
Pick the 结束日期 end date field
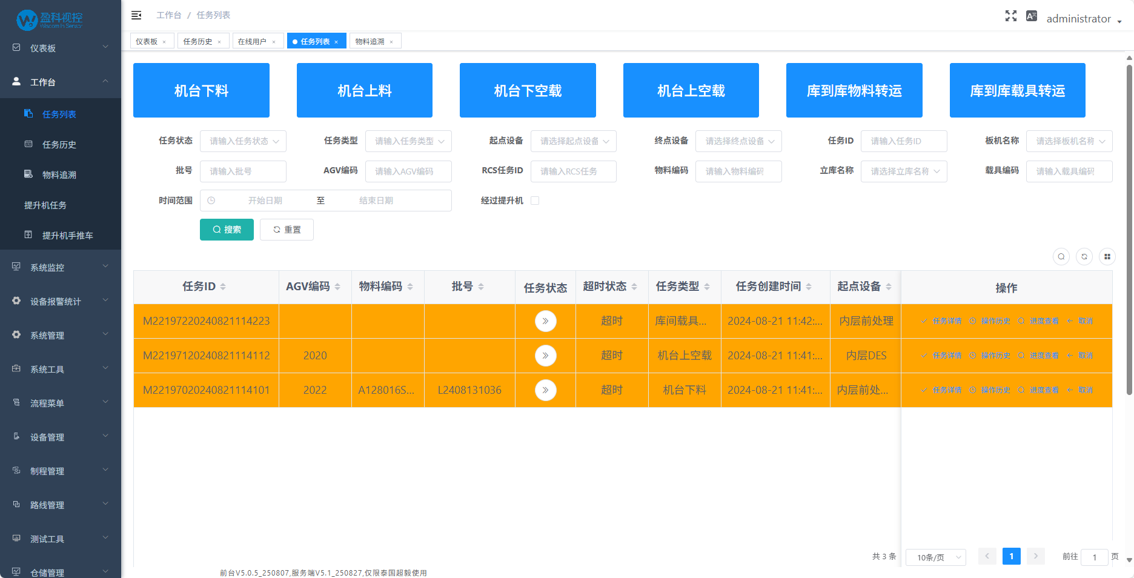[x=376, y=201]
